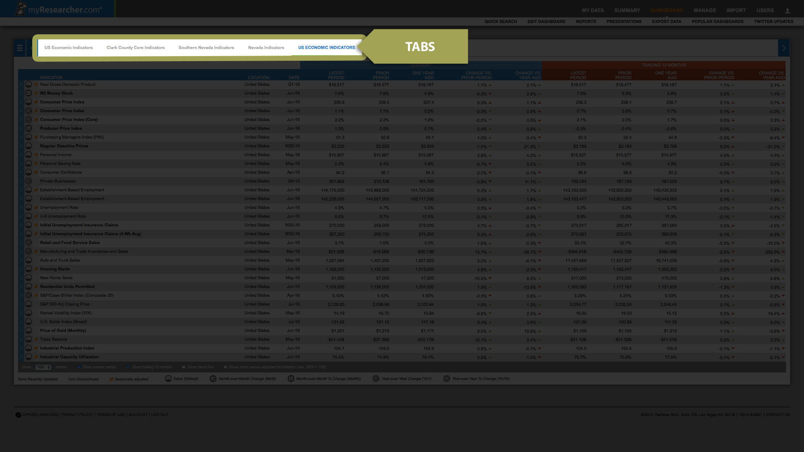Select the uppercase US ECONOMIC INDICATORS tab
The image size is (804, 452).
click(x=327, y=48)
